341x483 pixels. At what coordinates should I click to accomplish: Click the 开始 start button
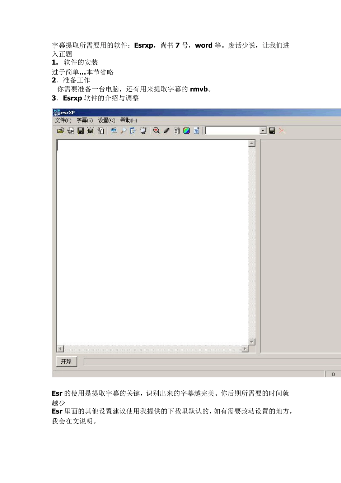coord(66,362)
